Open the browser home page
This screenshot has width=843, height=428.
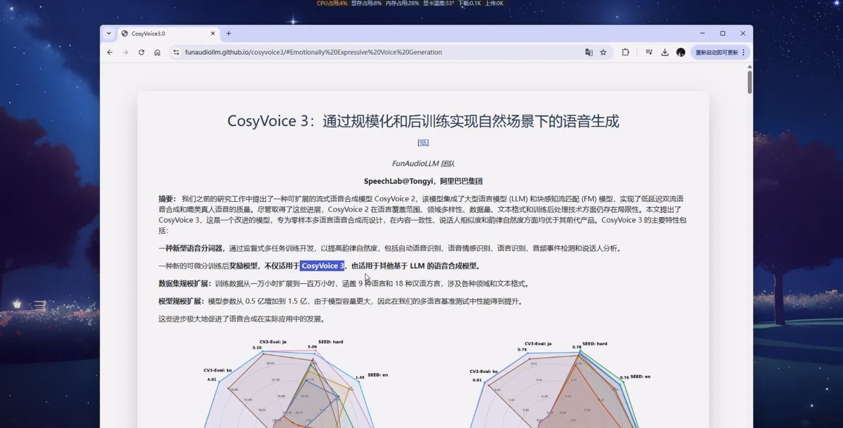157,52
